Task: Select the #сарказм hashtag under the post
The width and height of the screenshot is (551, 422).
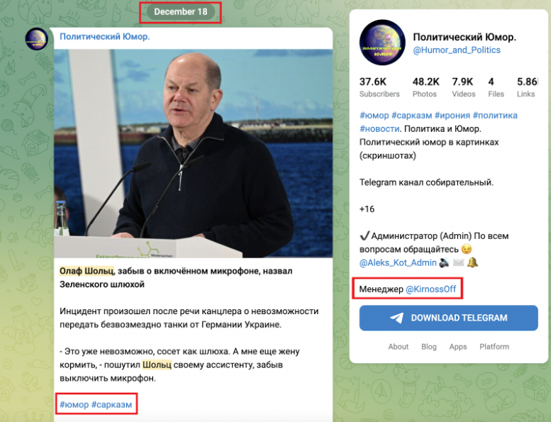Action: (x=112, y=404)
